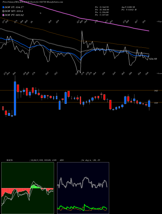Click the tallest blue candlestick at the left
Image resolution: width=162 pixels, height=214 pixels.
point(15,98)
